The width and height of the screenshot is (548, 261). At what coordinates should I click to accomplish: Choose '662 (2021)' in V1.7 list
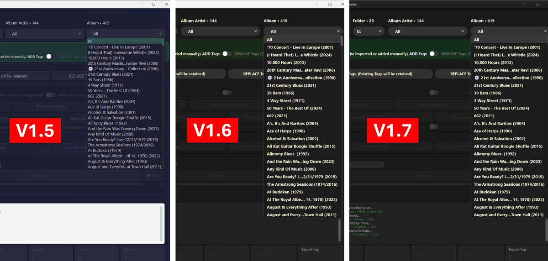(509, 116)
